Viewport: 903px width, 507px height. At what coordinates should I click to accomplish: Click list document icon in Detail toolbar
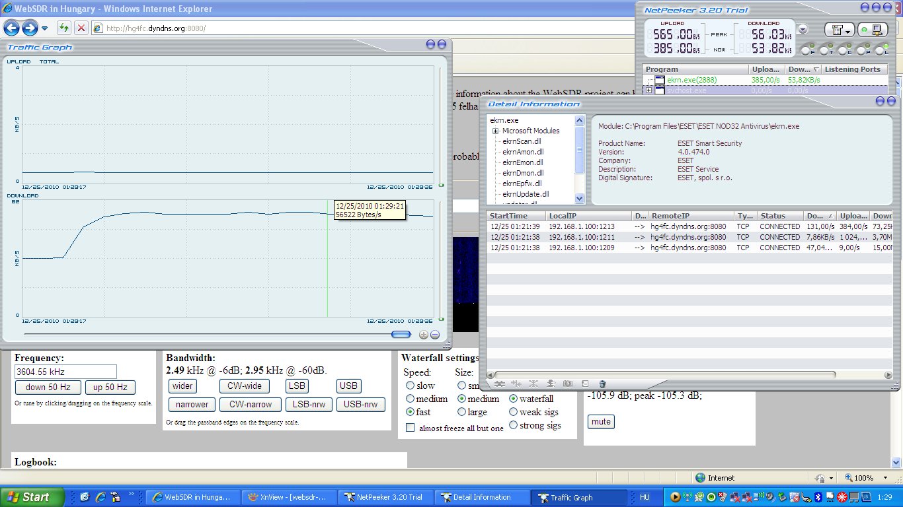(x=585, y=384)
